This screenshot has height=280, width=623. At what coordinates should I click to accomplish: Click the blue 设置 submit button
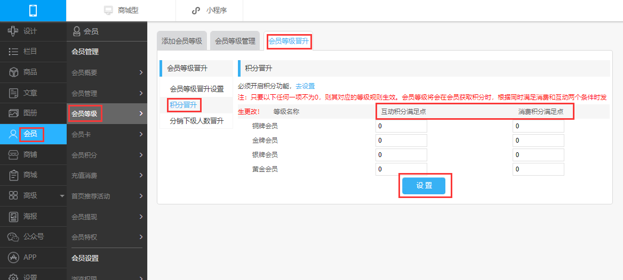(424, 186)
